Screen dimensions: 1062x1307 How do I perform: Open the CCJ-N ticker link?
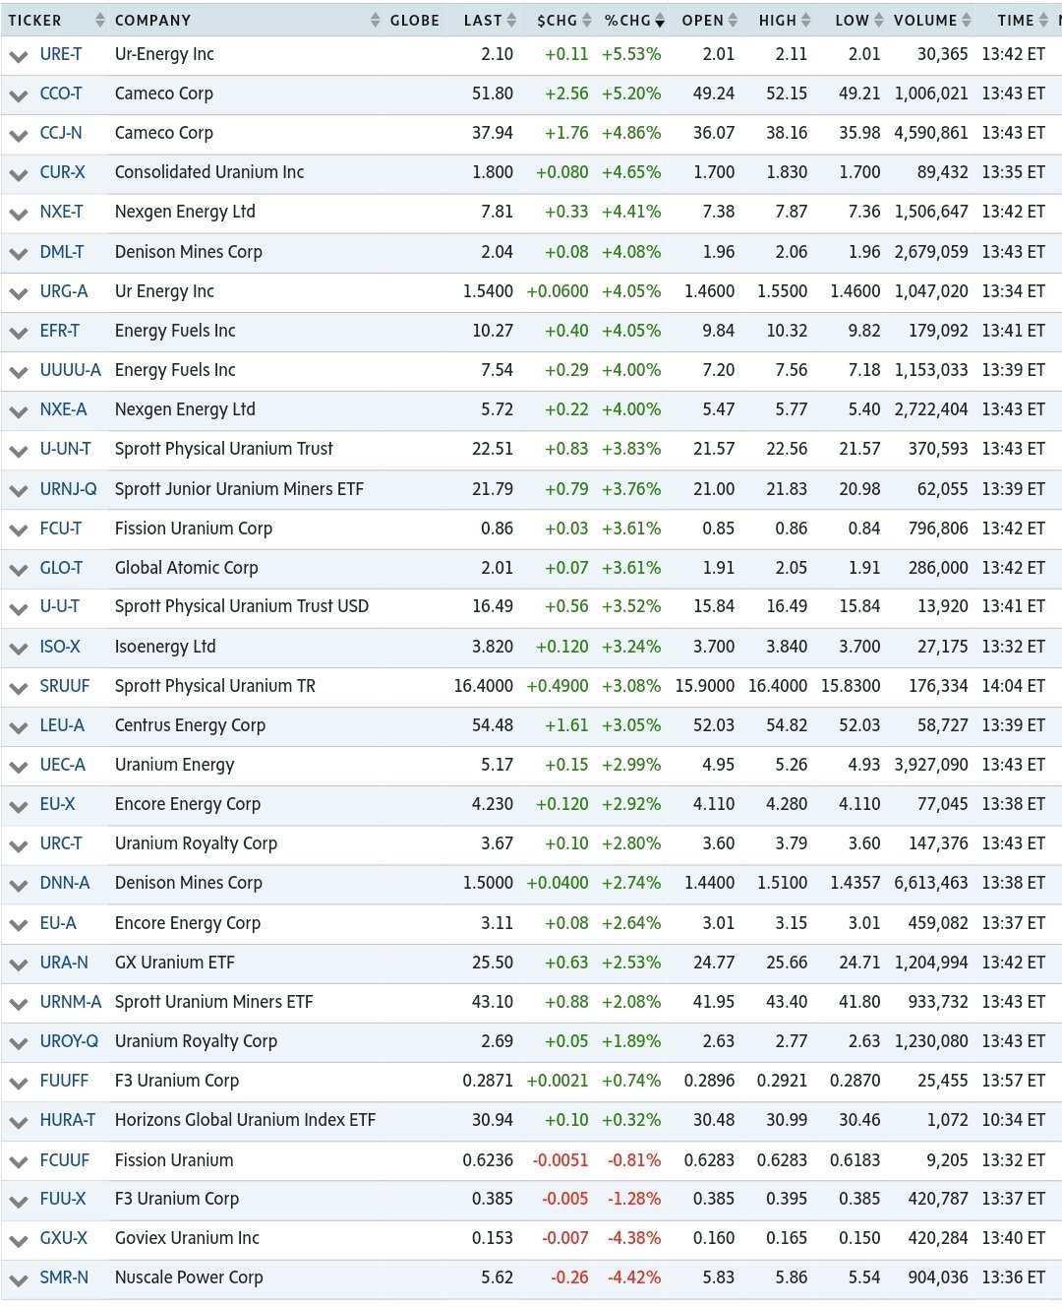pyautogui.click(x=61, y=133)
